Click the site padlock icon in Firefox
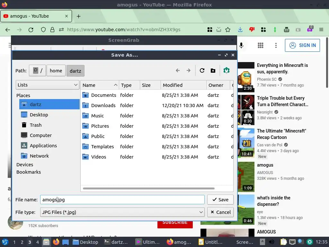 [x=52, y=30]
